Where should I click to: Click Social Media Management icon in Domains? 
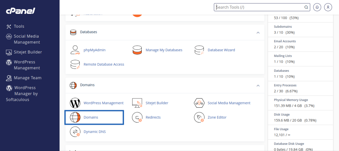(x=199, y=103)
